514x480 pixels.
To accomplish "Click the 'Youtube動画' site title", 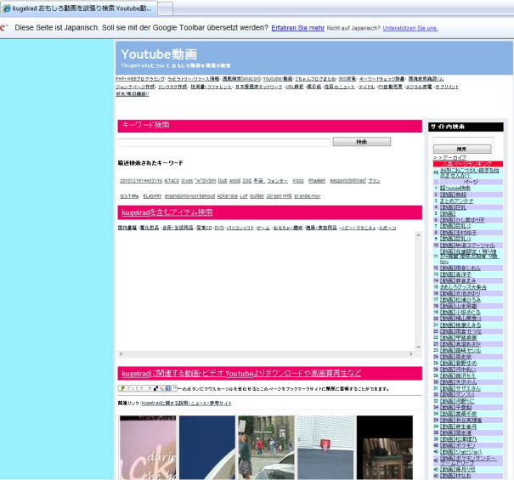I will click(159, 54).
